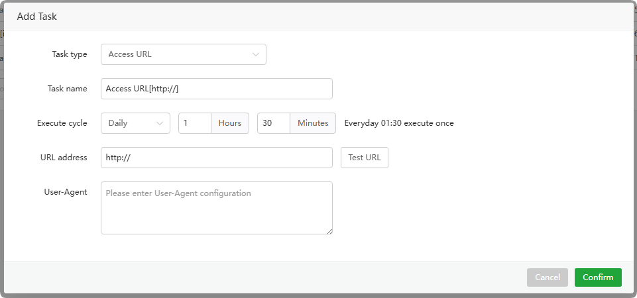Click the "Everyday 01:30 execute once" text
The width and height of the screenshot is (637, 298).
(399, 123)
